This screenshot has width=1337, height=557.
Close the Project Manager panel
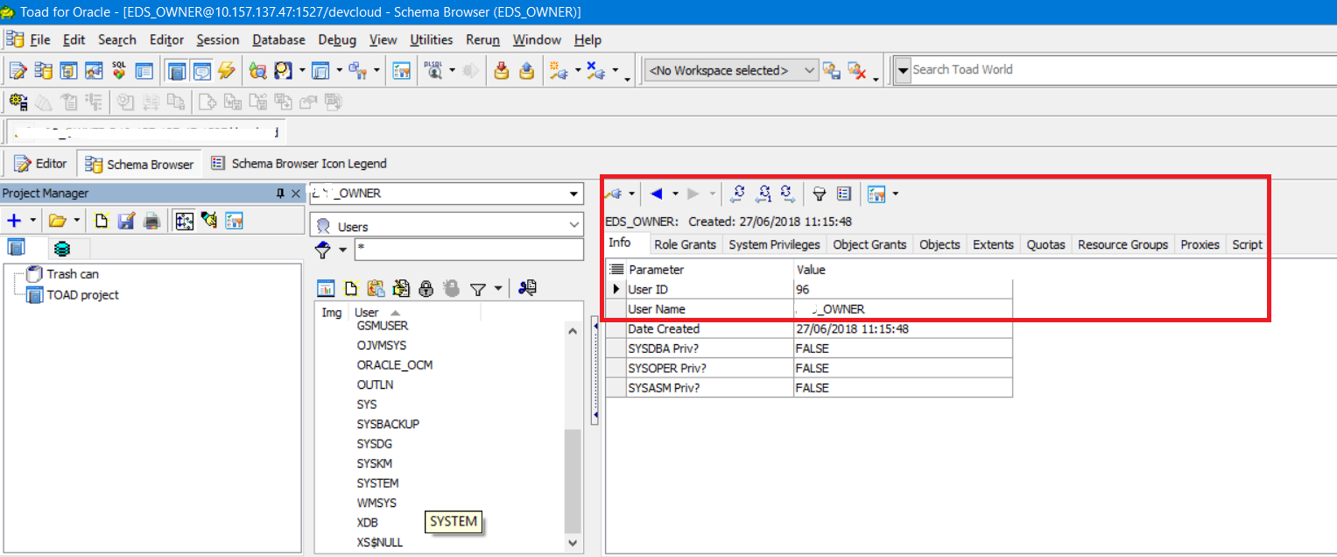[296, 194]
